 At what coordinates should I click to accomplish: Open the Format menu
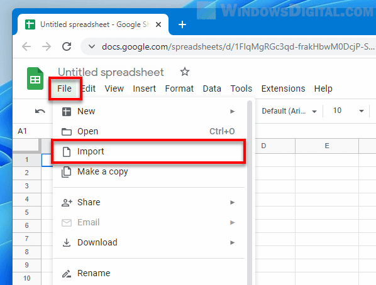coord(179,89)
